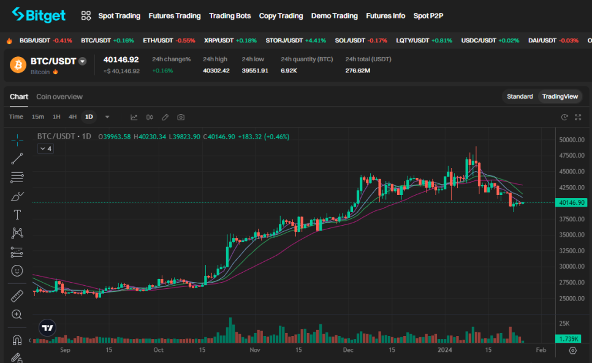Toggle the magnet mode tool
Screen dimensions: 592x363
click(x=17, y=340)
